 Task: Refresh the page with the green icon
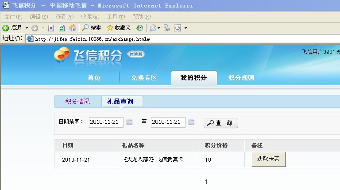[x=62, y=28]
